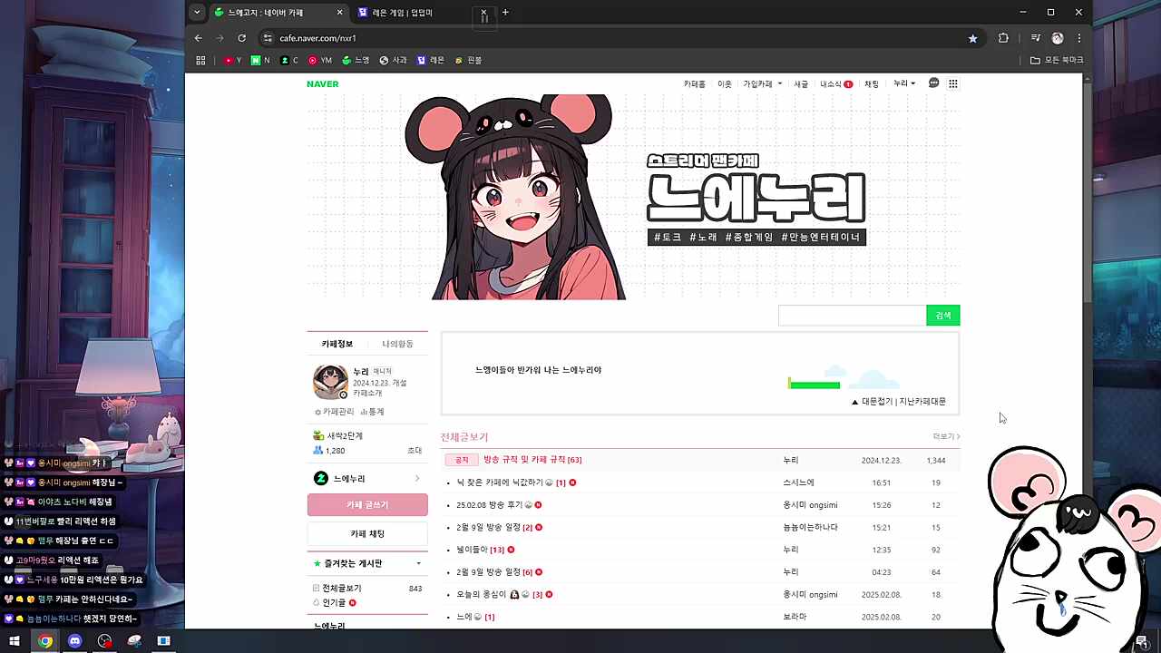Click the 누리 manager profile picture
Viewport: 1161px width, 653px height.
tap(330, 382)
